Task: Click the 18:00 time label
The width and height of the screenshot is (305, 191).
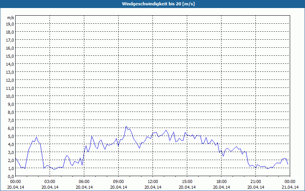Action: (222, 182)
